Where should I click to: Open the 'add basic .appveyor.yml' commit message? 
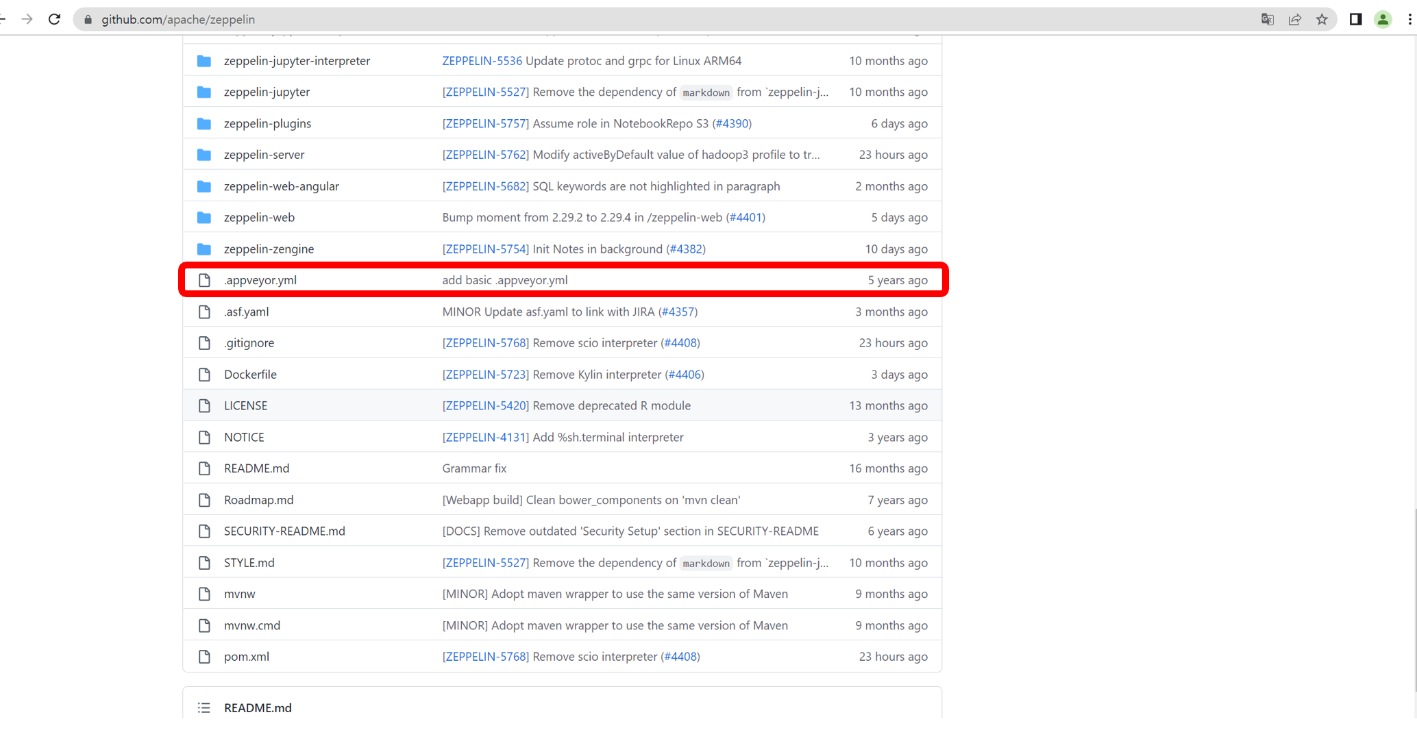[505, 280]
